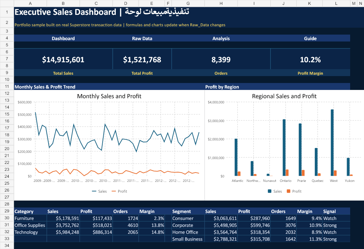The width and height of the screenshot is (364, 249).
Task: Click the Quebec region sales bar
Action: click(x=316, y=162)
